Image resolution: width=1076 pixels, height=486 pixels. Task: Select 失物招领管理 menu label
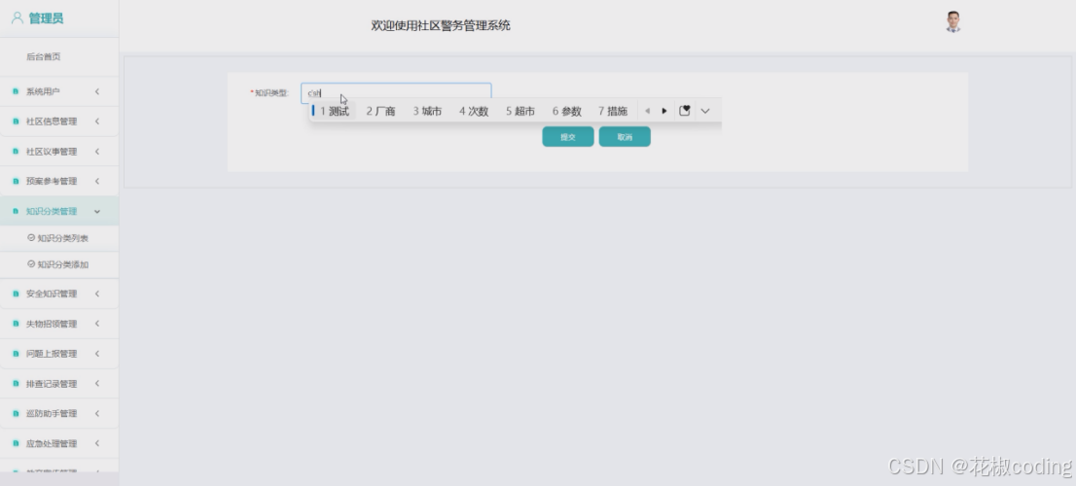[52, 324]
